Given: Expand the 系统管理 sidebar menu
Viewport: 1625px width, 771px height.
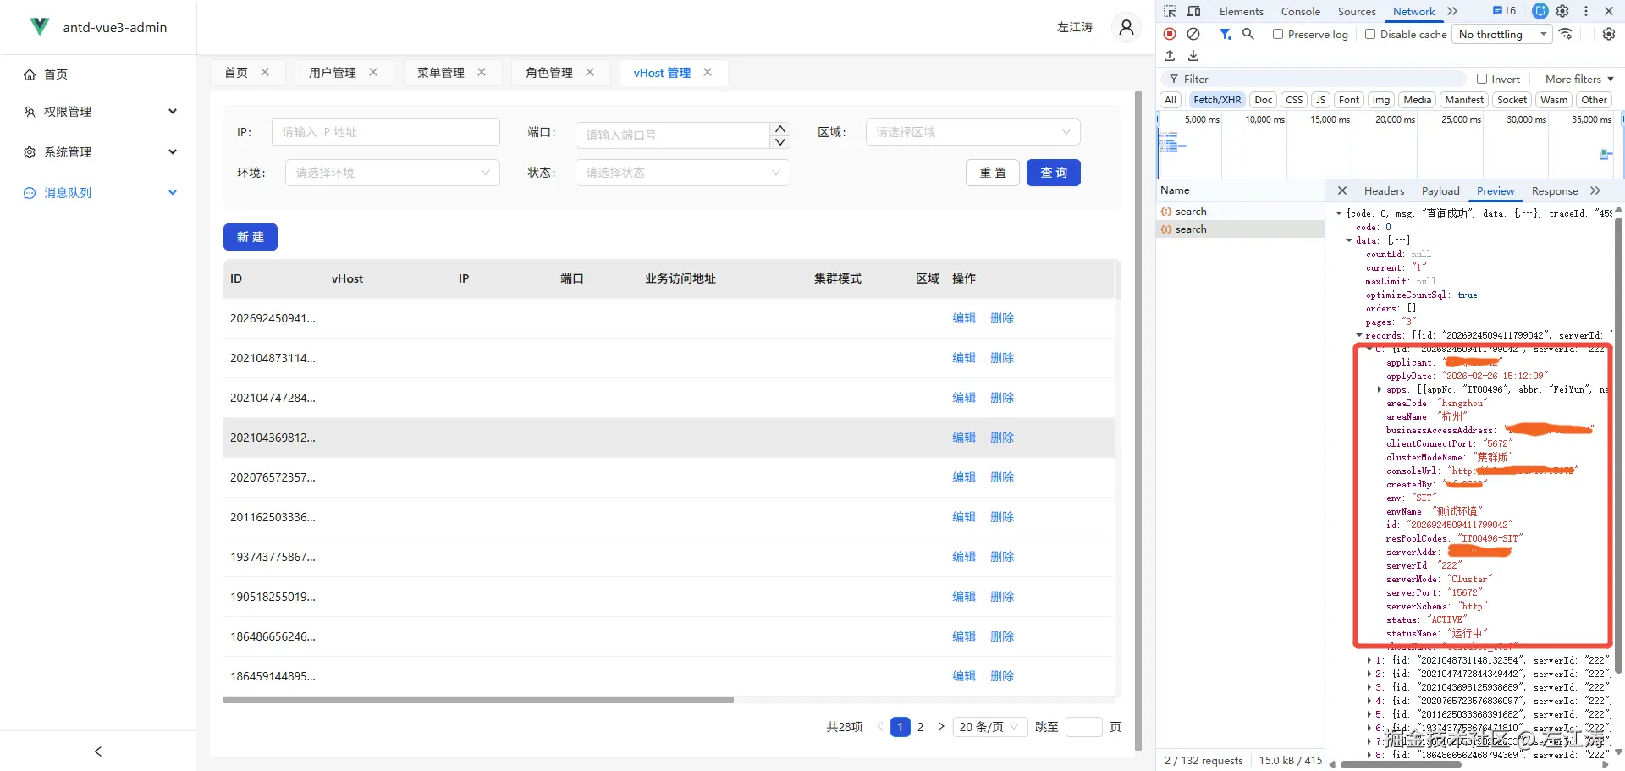Looking at the screenshot, I should tap(100, 152).
